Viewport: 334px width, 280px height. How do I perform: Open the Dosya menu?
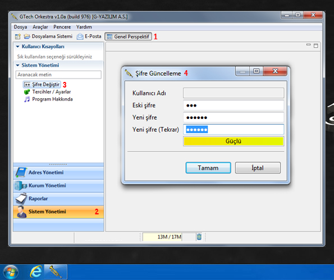(20, 27)
